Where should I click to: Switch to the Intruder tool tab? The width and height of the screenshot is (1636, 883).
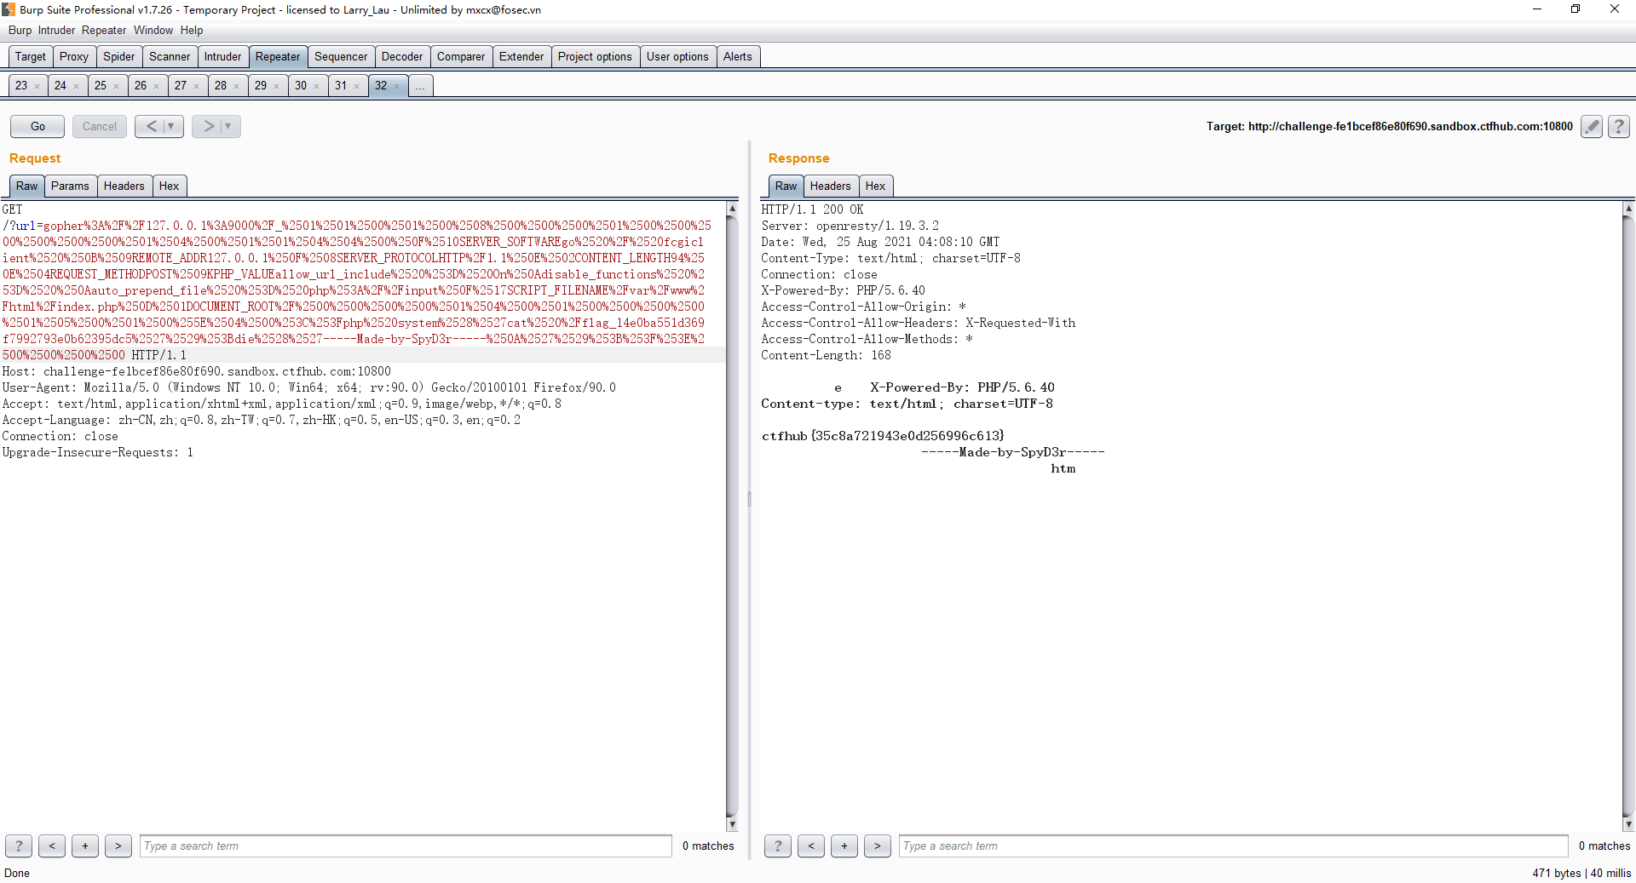(x=222, y=56)
